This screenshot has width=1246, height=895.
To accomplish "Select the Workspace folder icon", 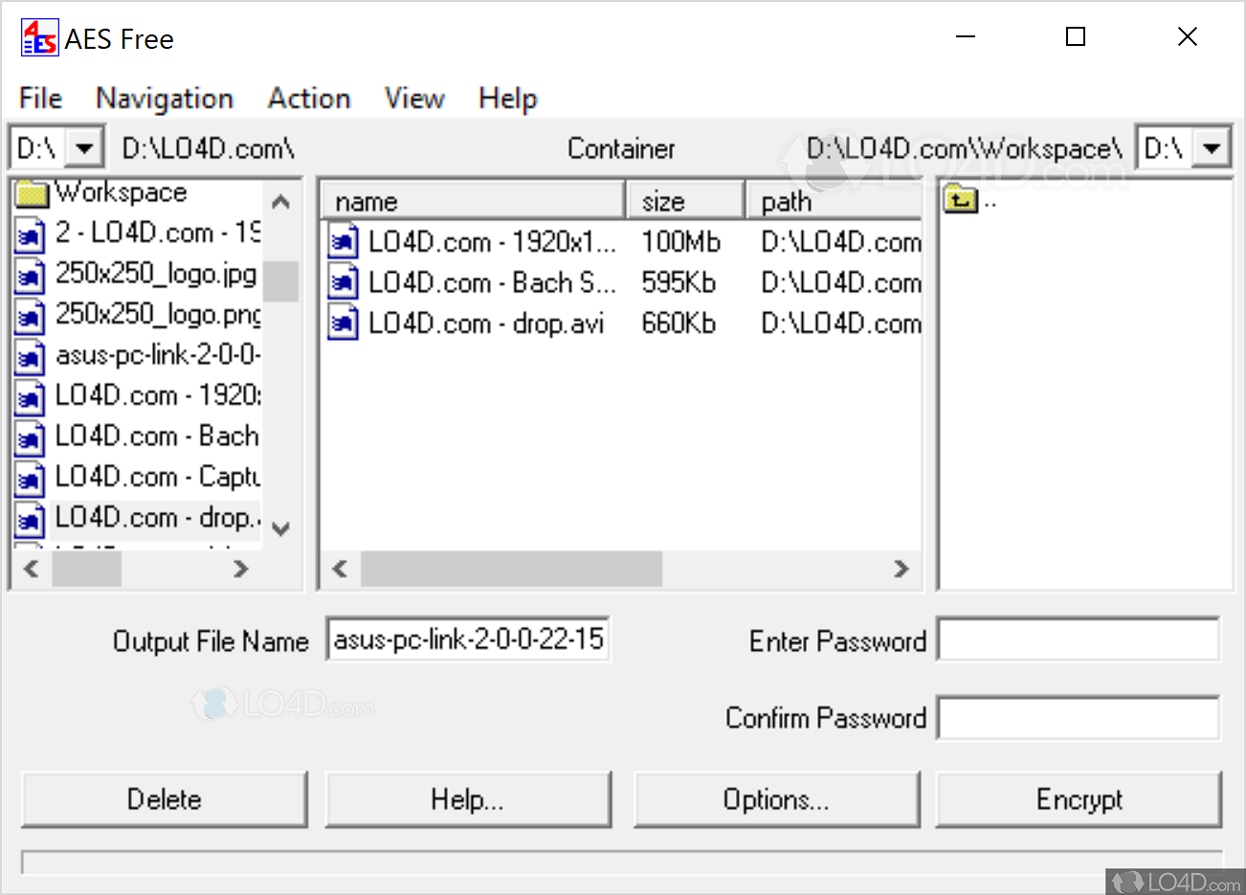I will click(x=32, y=192).
